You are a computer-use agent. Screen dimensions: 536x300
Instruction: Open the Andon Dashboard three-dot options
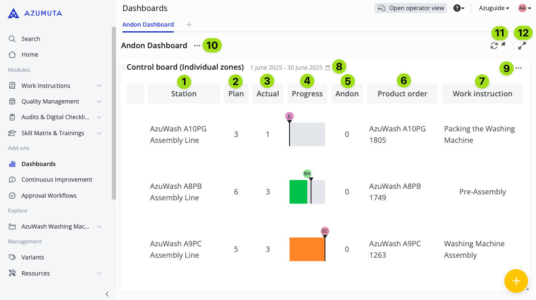coord(197,46)
